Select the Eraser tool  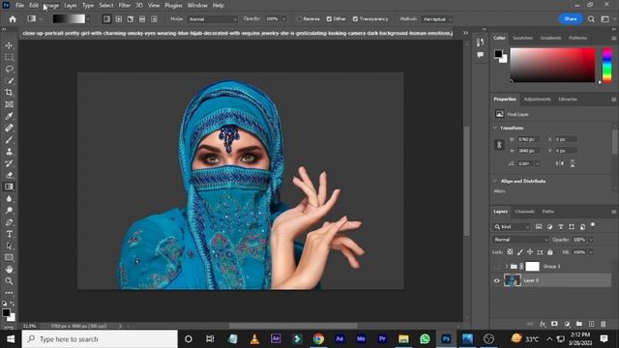(9, 175)
